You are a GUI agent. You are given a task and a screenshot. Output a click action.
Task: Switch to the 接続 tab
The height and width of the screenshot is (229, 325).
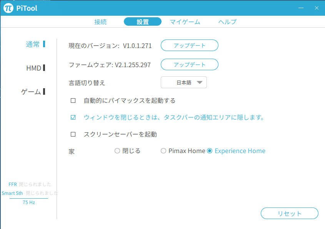click(x=101, y=22)
